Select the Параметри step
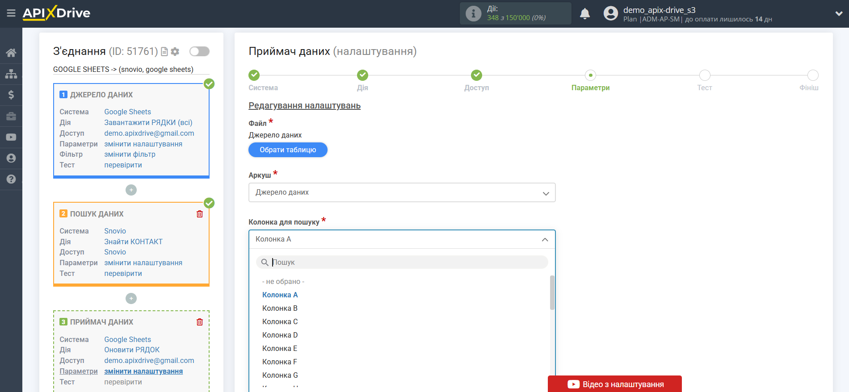849x392 pixels. pos(590,75)
